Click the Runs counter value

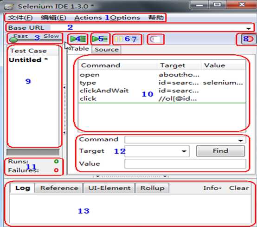[x=56, y=162]
